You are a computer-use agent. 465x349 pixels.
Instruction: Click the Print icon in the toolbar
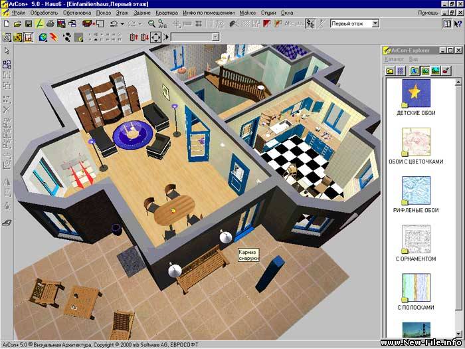click(50, 24)
